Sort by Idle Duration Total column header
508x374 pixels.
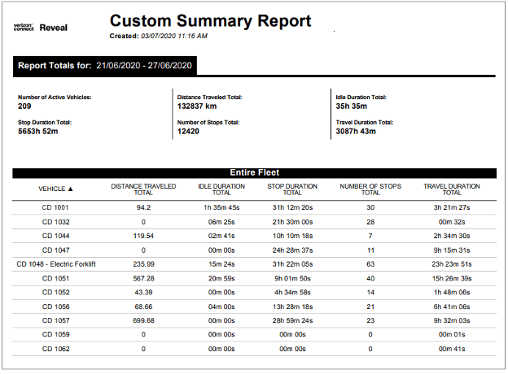point(221,189)
